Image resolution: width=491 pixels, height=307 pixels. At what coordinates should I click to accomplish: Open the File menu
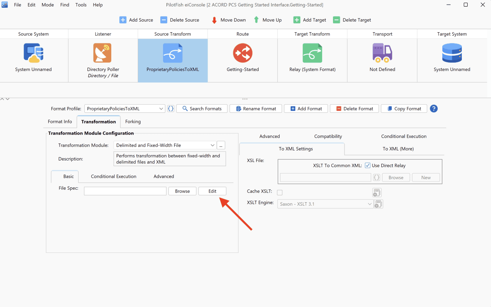(18, 5)
